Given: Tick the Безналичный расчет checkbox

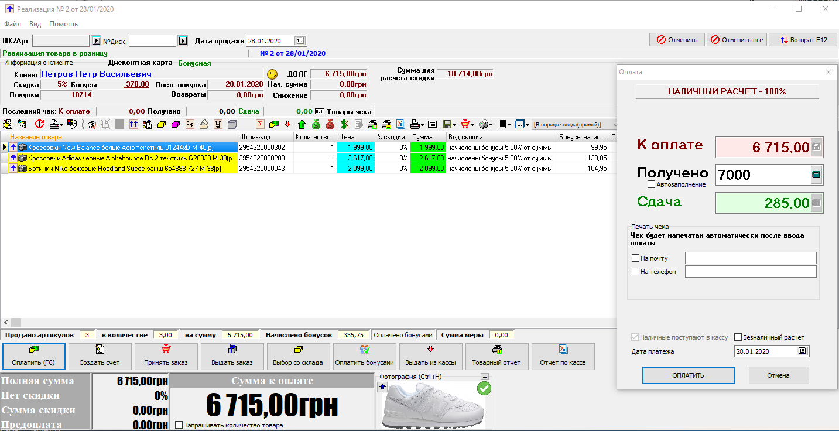Looking at the screenshot, I should (x=738, y=337).
